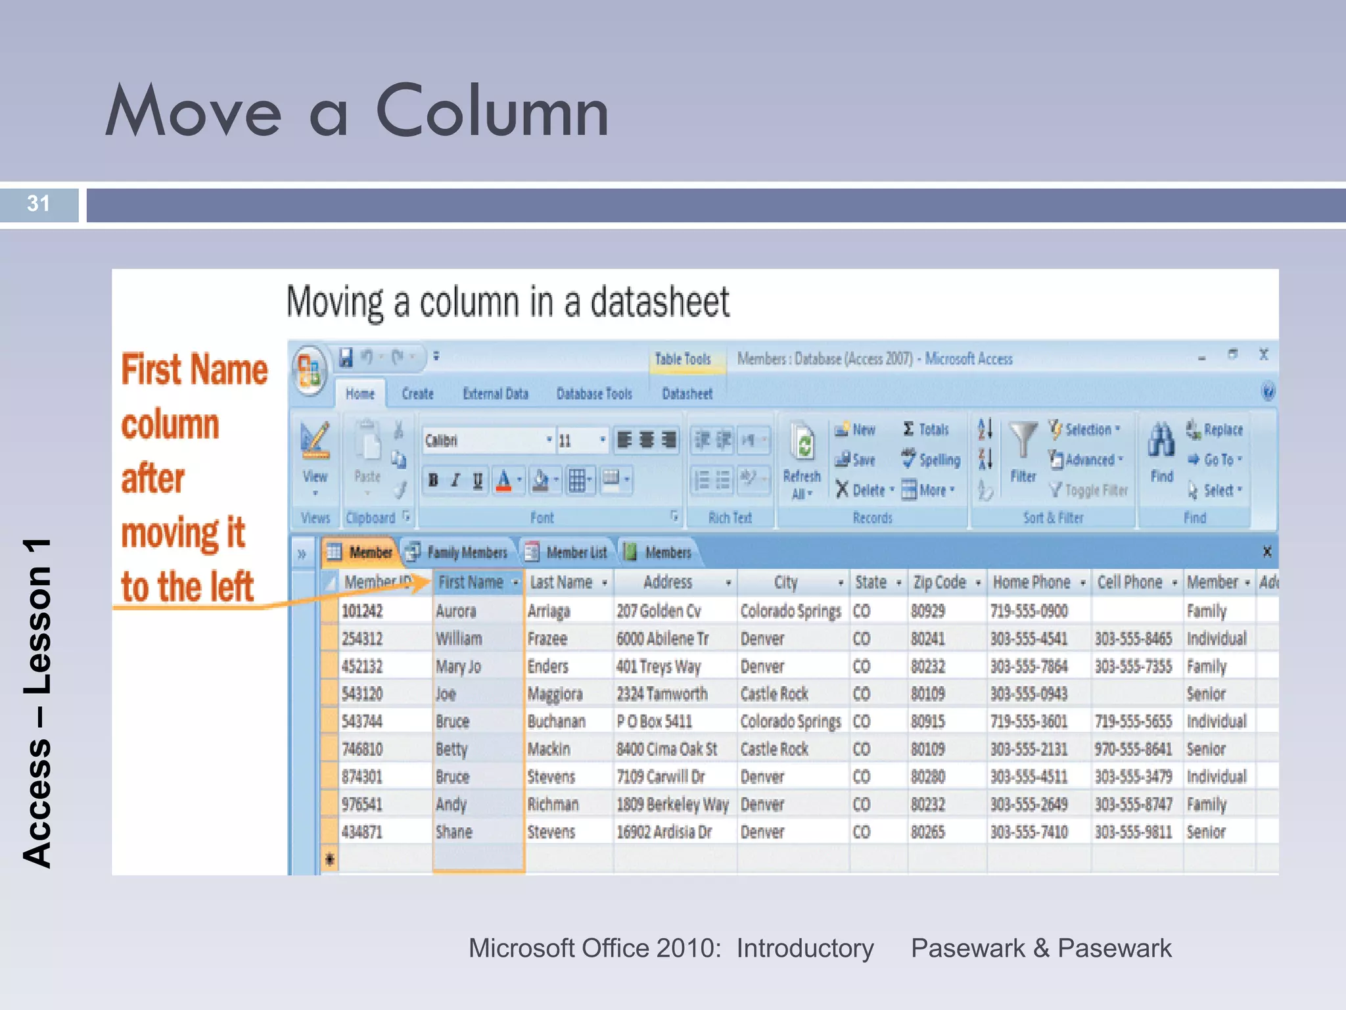Image resolution: width=1346 pixels, height=1010 pixels.
Task: Click the Numbering list icon in Rich Text
Action: 702,480
